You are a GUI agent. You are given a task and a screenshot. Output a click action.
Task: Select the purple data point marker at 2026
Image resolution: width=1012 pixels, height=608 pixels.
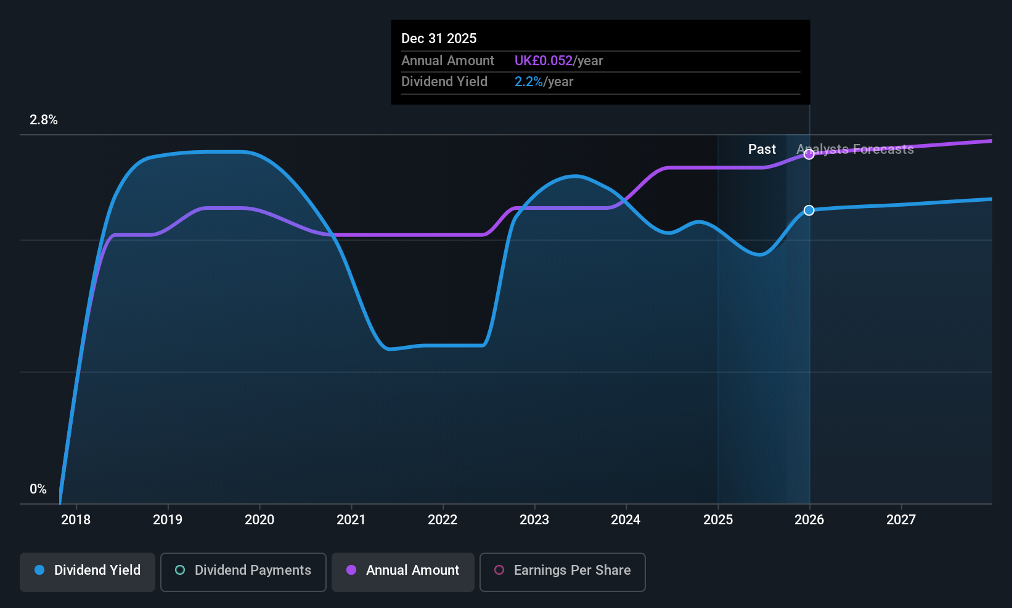(809, 154)
